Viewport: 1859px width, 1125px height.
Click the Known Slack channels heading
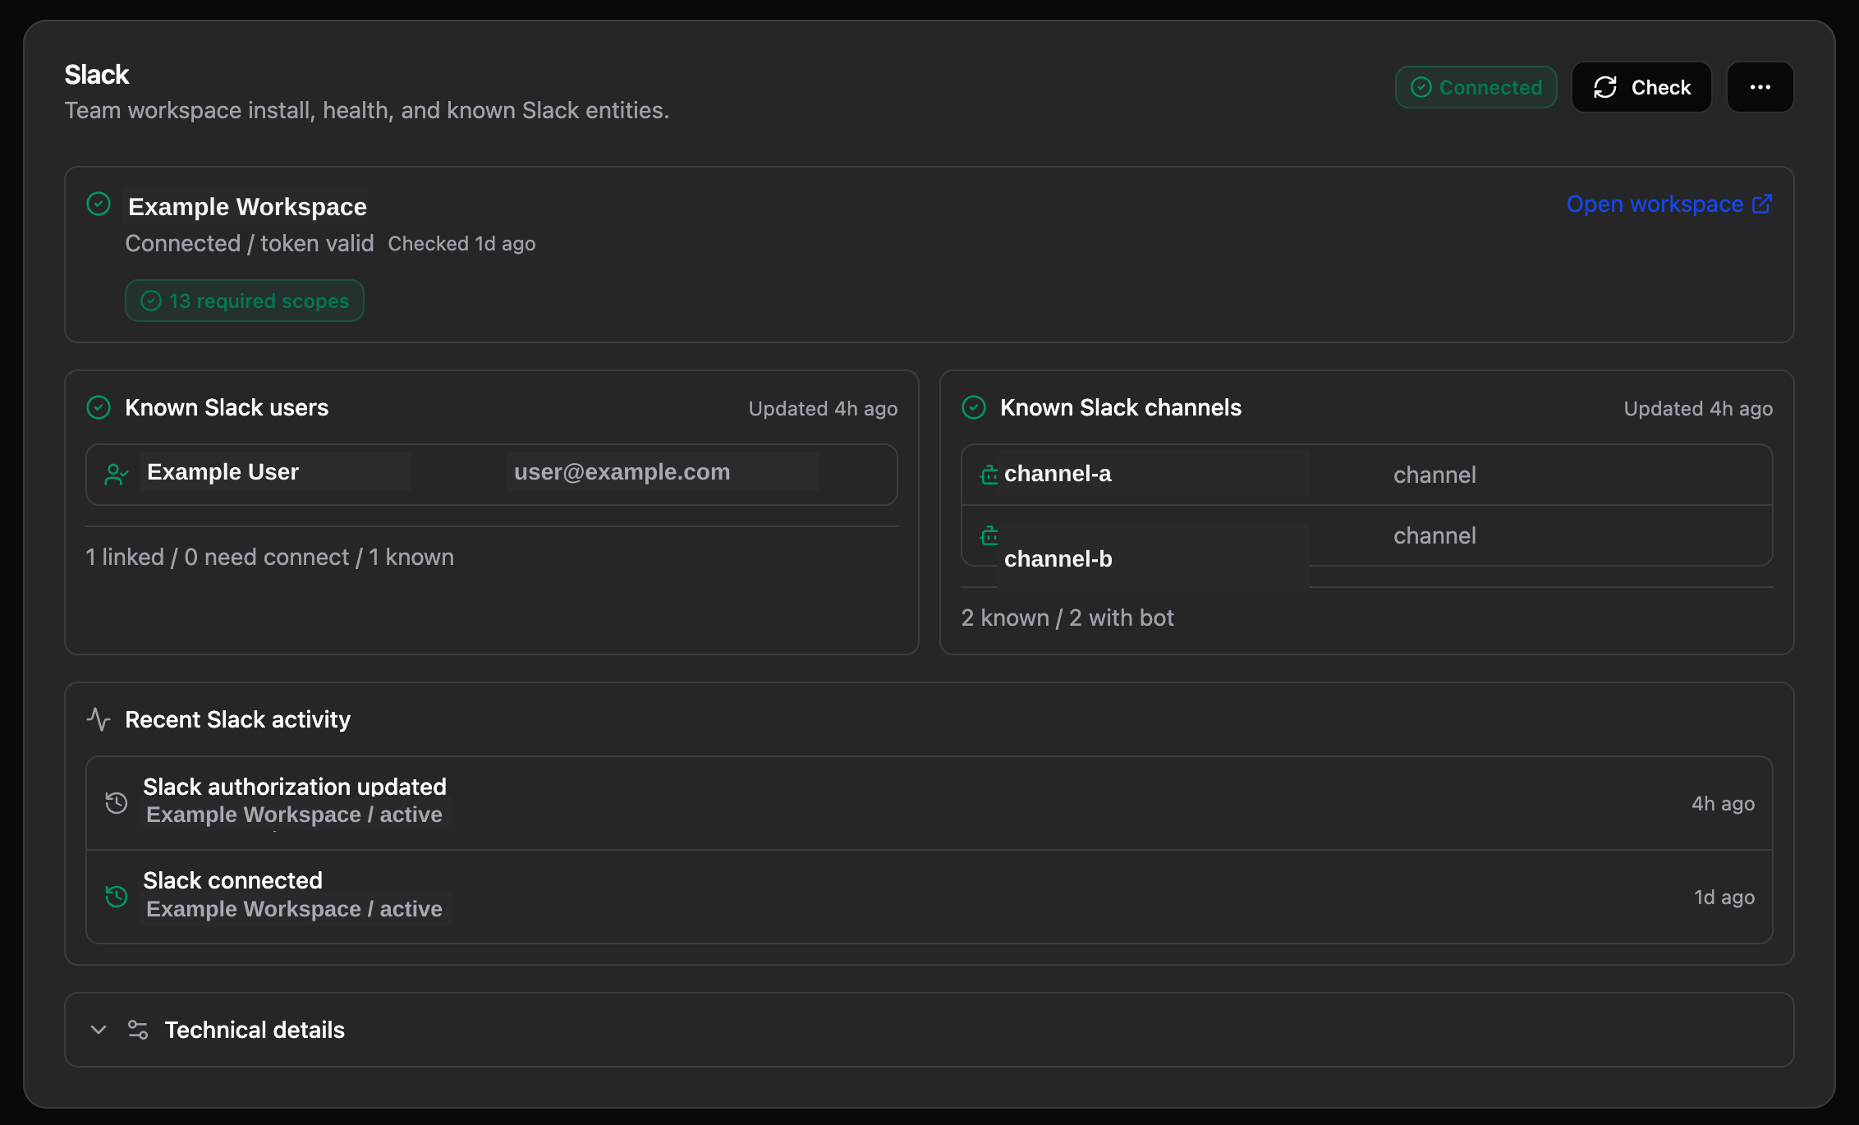tap(1121, 407)
